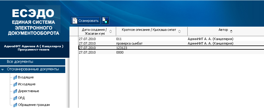264x108 pixels.
Task: Click the Входящие folder icon
Action: [x=15, y=77]
